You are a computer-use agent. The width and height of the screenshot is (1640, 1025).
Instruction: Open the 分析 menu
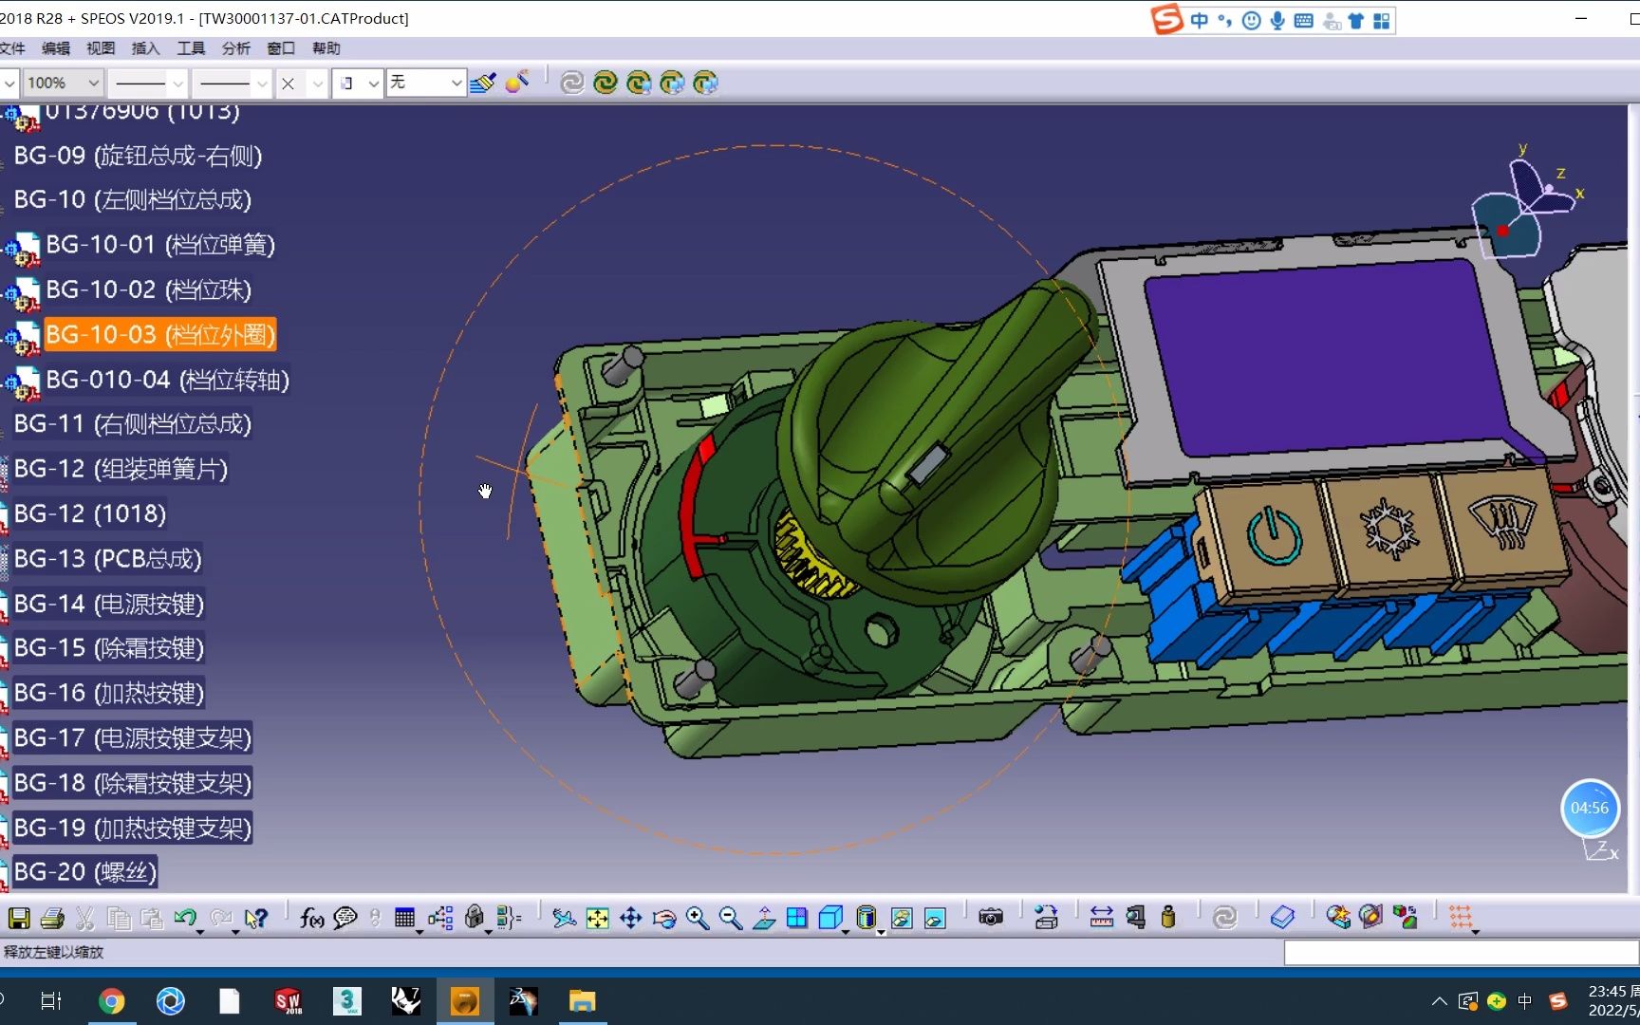click(x=235, y=48)
